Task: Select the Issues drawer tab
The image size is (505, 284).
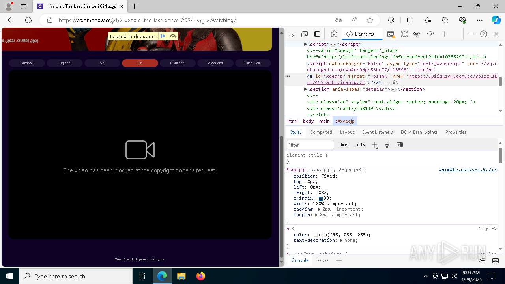Action: [322, 260]
